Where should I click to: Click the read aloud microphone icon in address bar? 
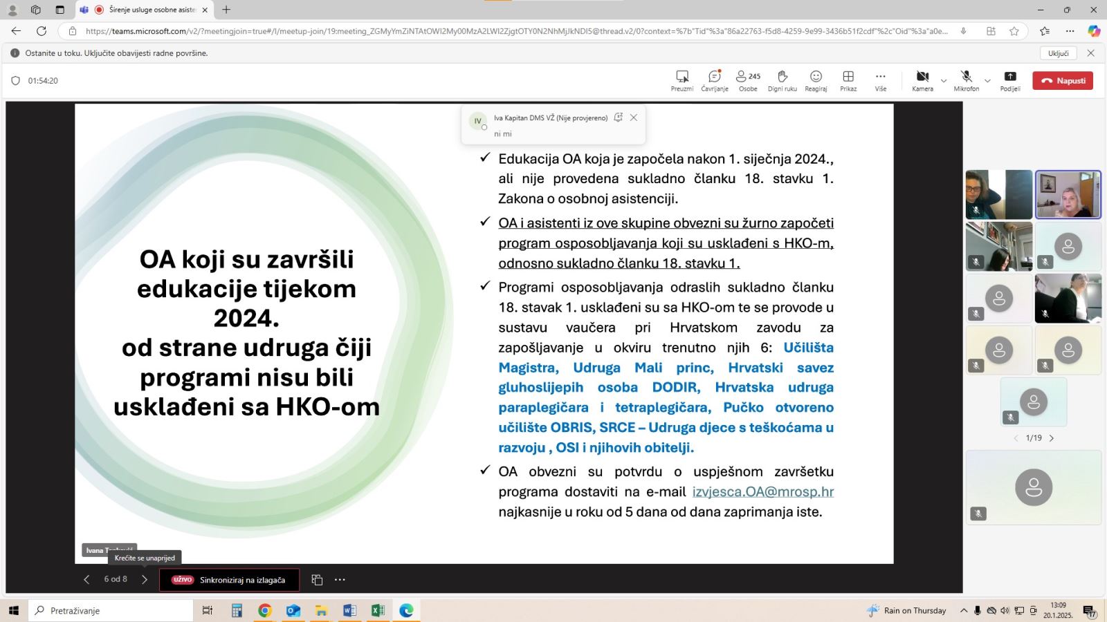pos(963,31)
